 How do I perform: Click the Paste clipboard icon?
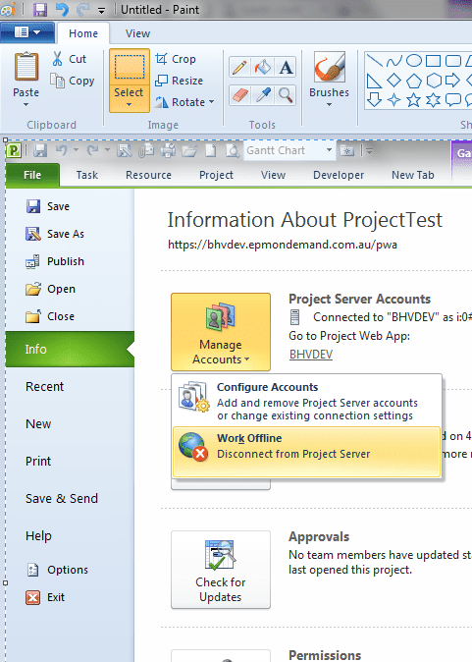(x=26, y=67)
